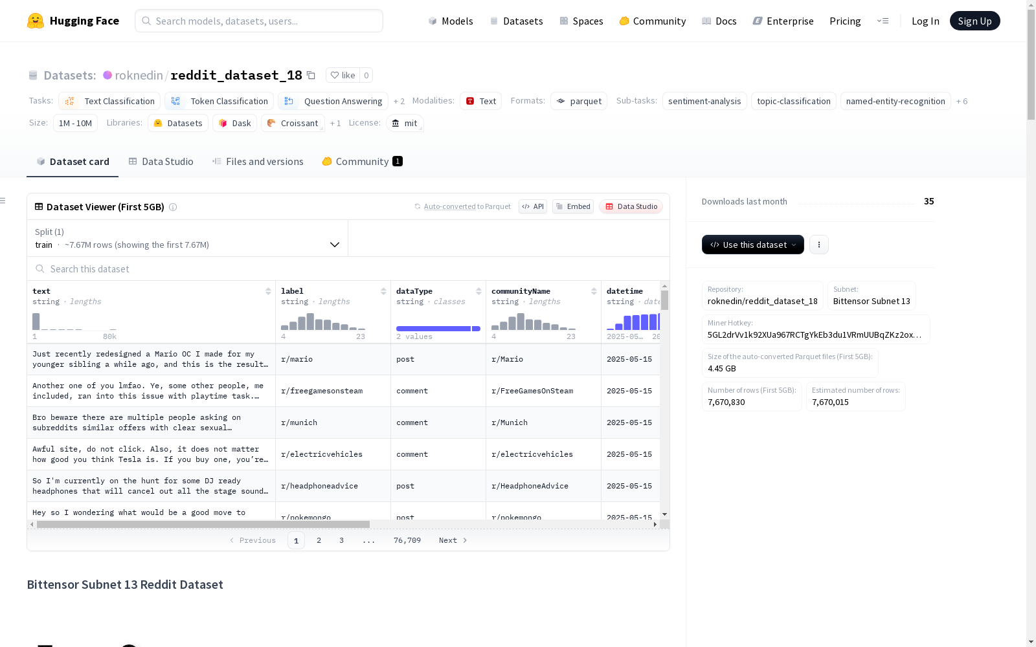Viewport: 1036px width, 647px height.
Task: Click the API button
Action: click(x=533, y=206)
